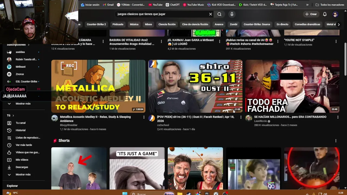The width and height of the screenshot is (347, 195).
Task: Open Steam from the taskbar
Action: pyautogui.click(x=188, y=193)
